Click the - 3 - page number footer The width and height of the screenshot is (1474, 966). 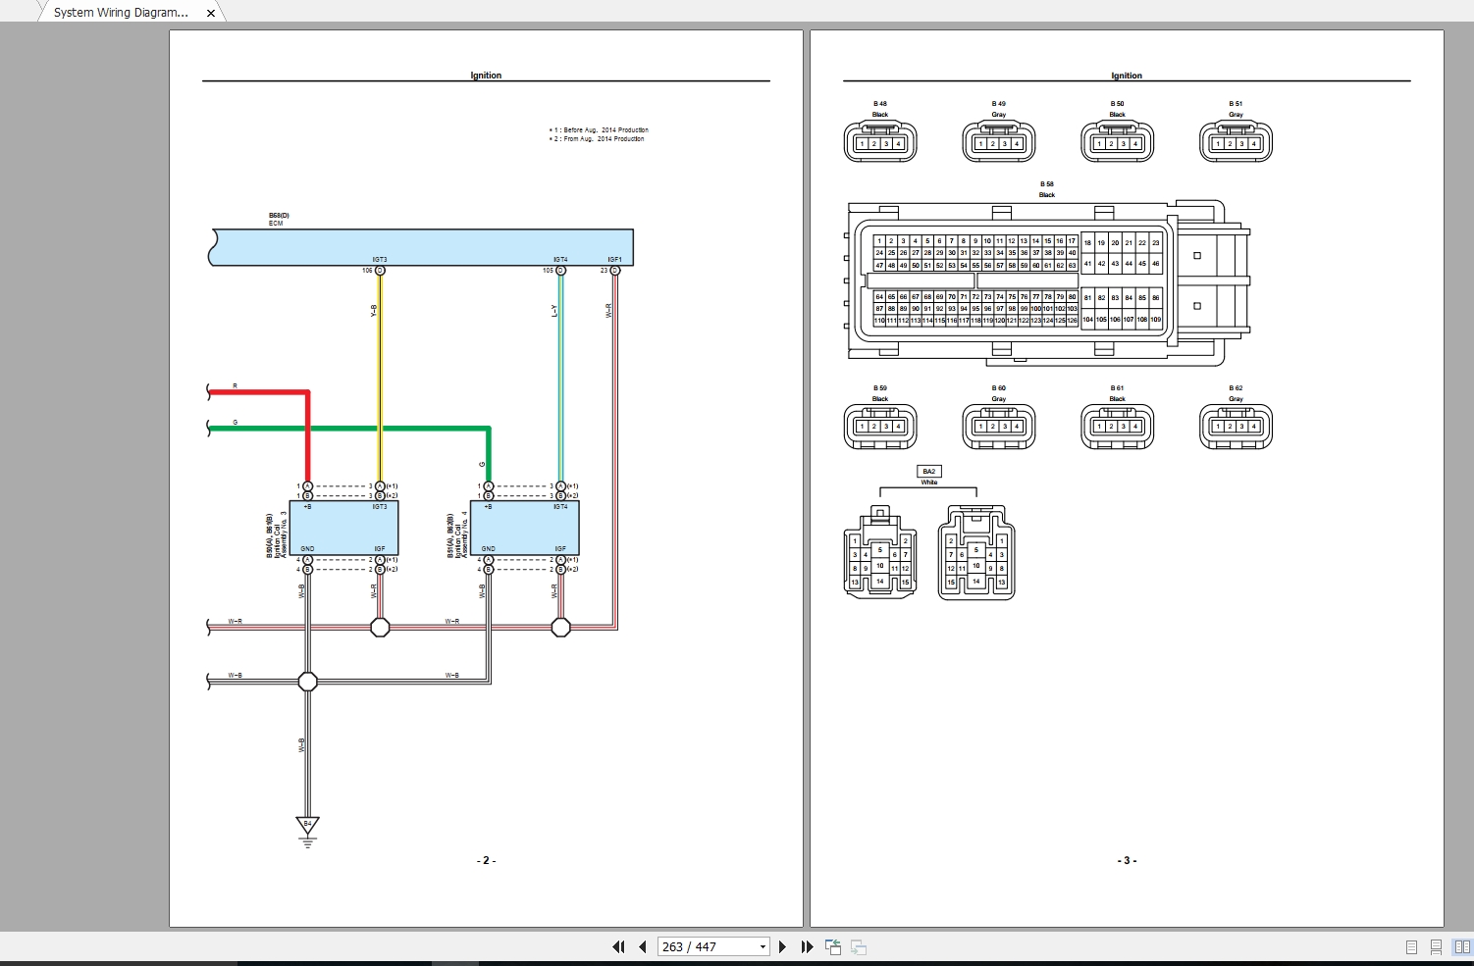pos(1127,860)
